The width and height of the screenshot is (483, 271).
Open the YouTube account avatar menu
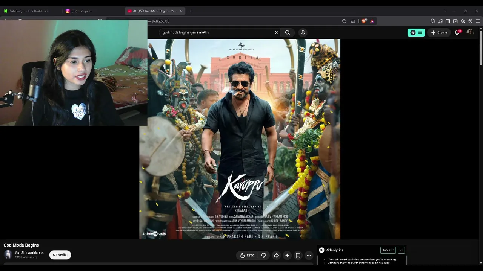(470, 32)
